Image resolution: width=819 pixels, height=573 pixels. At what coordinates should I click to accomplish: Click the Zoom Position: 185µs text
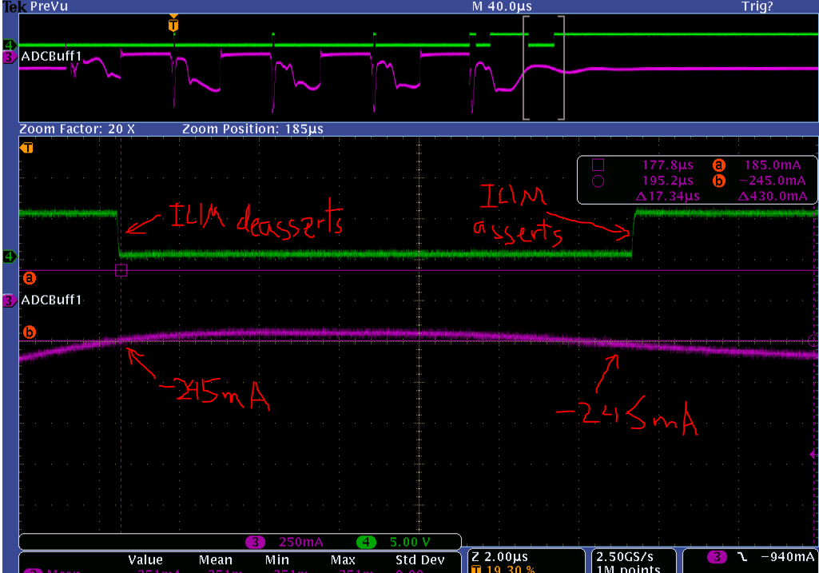252,129
